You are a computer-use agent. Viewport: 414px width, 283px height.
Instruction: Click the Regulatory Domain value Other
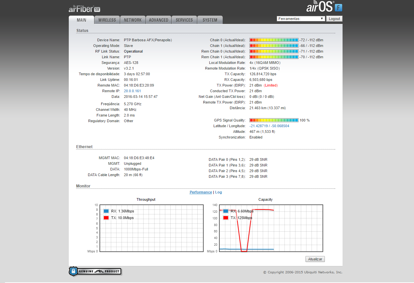point(129,121)
